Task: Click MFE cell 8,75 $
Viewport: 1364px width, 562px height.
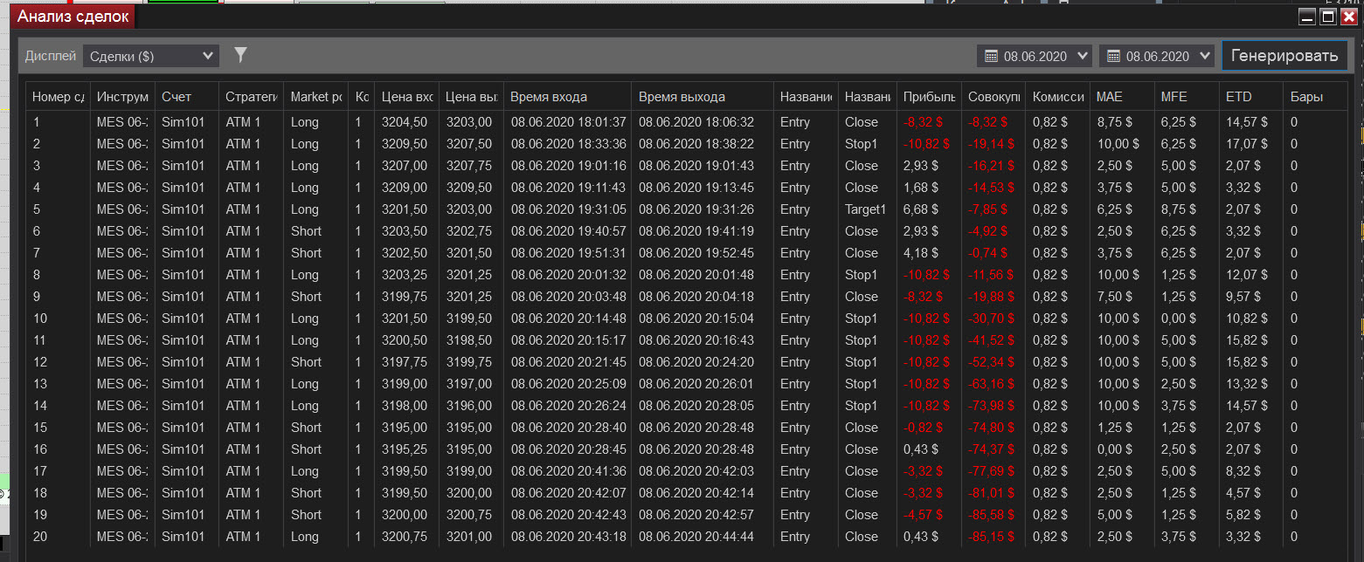Action: point(1180,209)
